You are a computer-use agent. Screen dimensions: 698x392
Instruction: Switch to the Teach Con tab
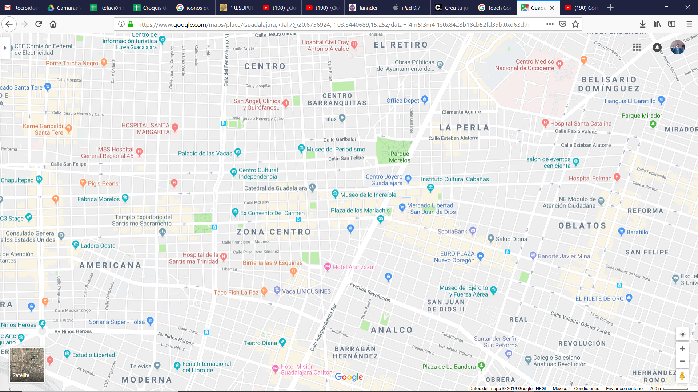(495, 8)
